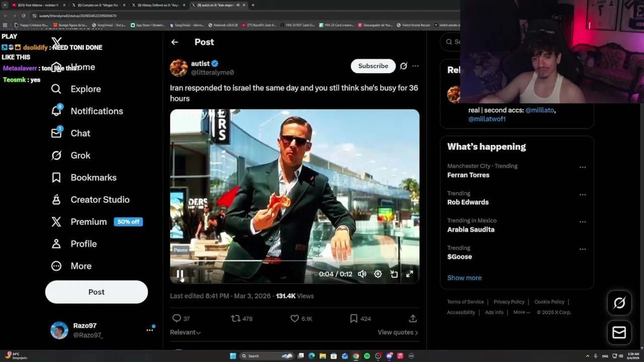Viewport: 644px width, 362px height.
Task: Open Spotify from the taskbar
Action: 367,356
